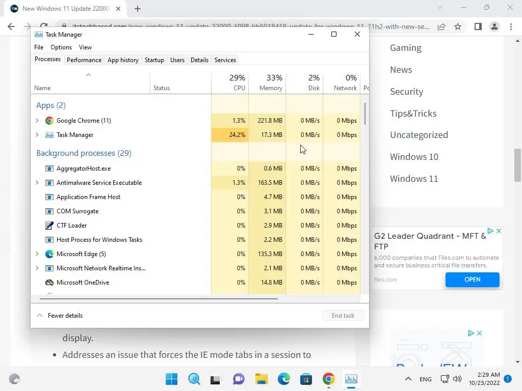Screen dimensions: 522x391
Task: Open Microsoft Edge from the taskbar
Action: pos(283,379)
